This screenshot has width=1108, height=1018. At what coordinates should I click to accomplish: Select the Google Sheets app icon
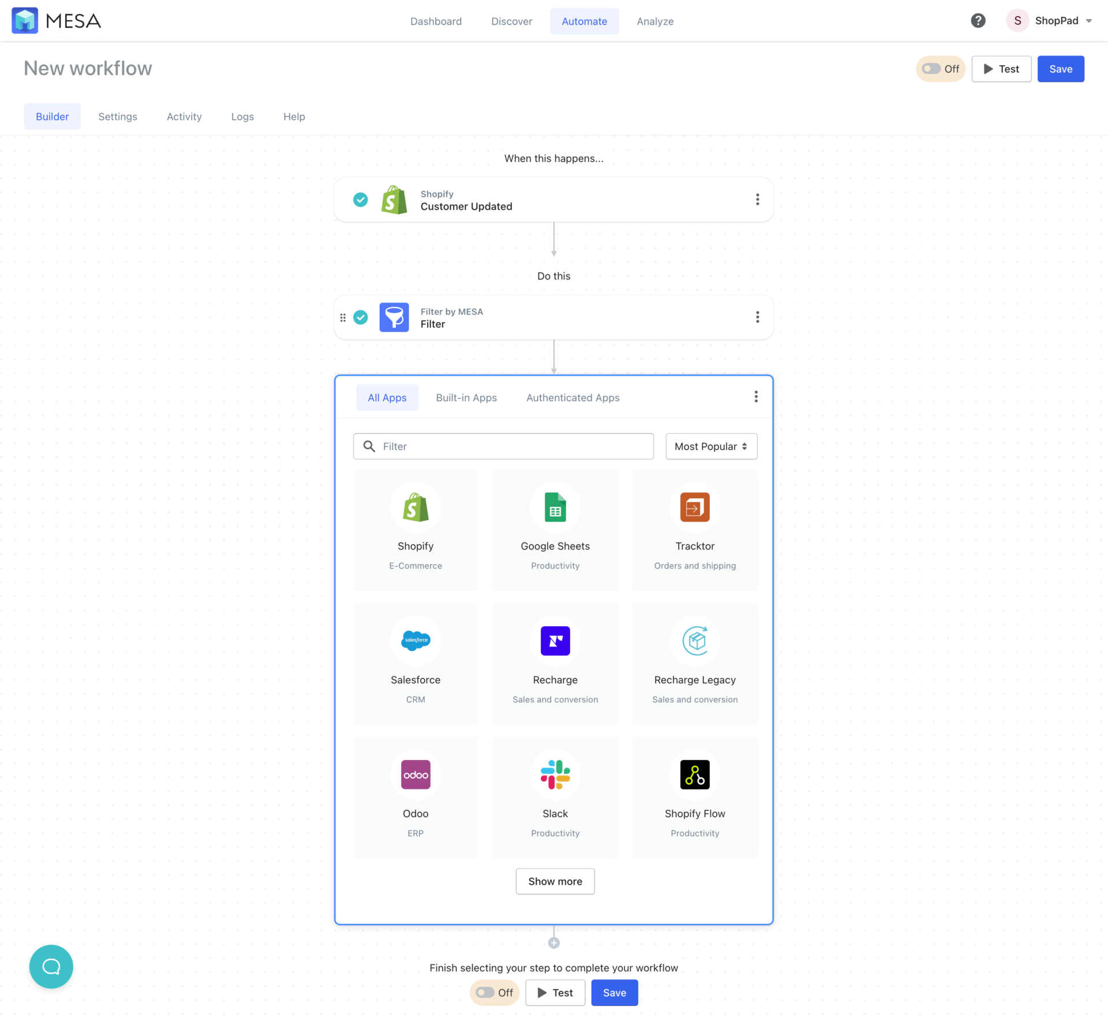[555, 507]
